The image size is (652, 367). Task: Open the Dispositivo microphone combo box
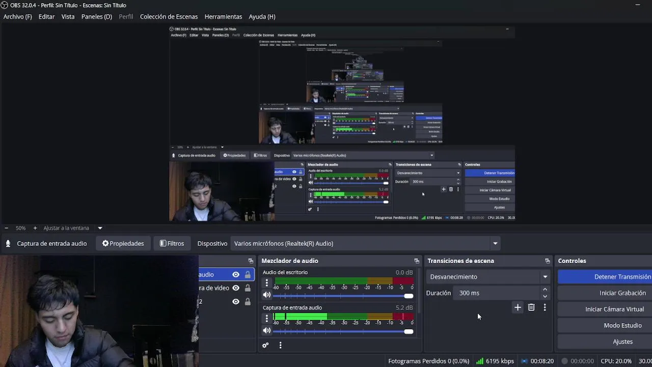pyautogui.click(x=365, y=244)
